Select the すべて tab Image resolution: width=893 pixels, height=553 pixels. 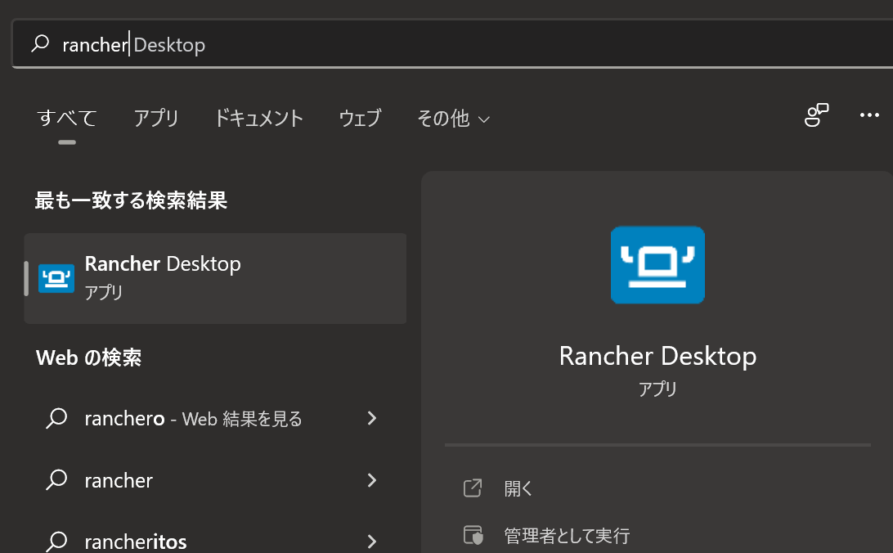pos(67,119)
